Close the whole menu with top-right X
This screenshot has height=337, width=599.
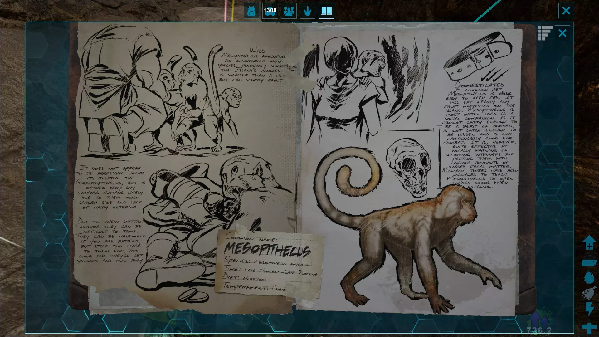pyautogui.click(x=566, y=11)
